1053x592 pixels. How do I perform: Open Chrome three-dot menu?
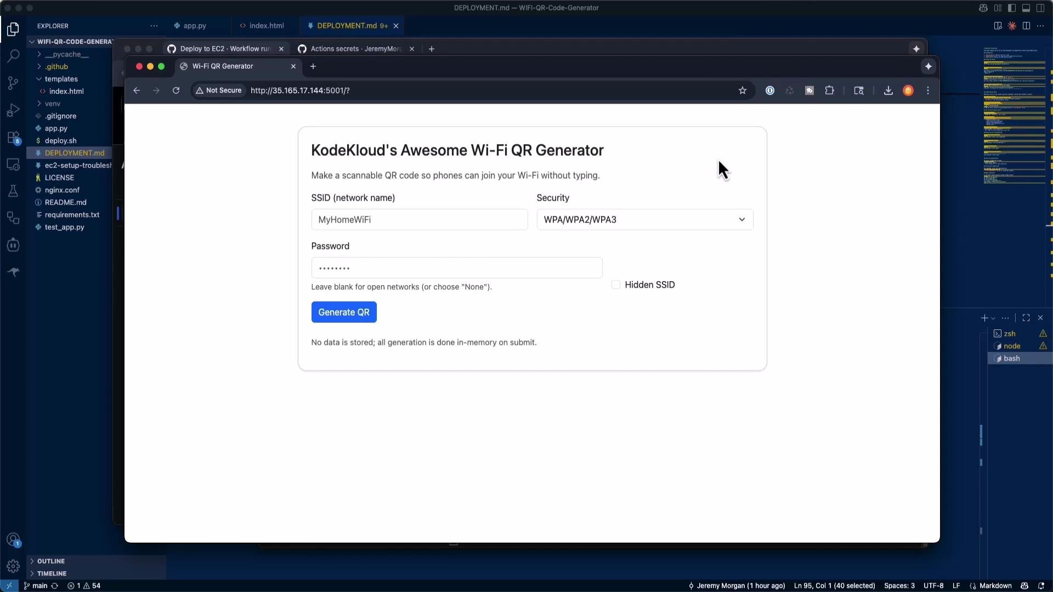pyautogui.click(x=928, y=90)
